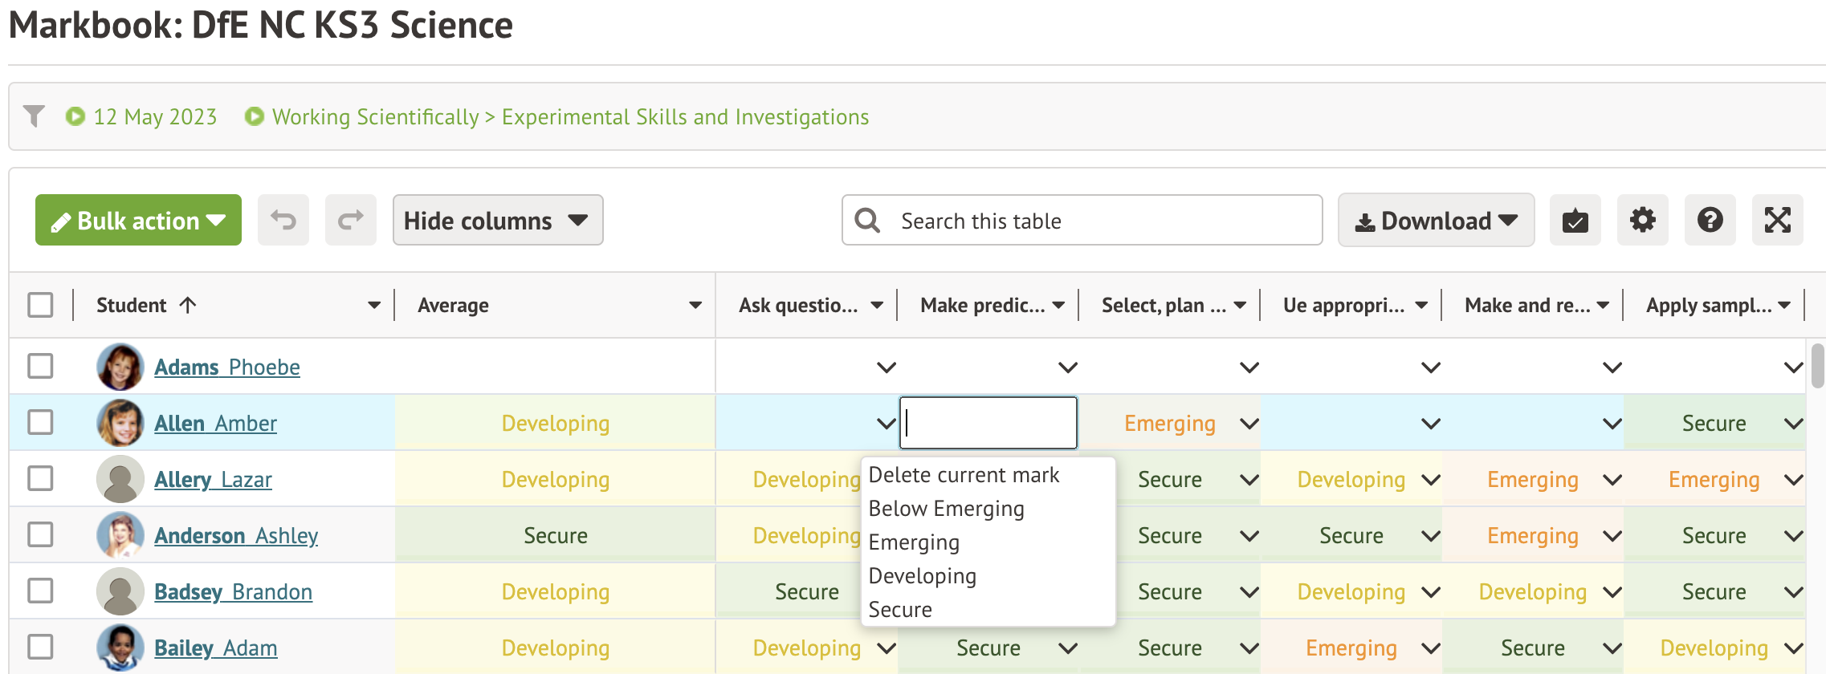The height and width of the screenshot is (674, 1826).
Task: Select the checkbox for Anderson Ashley
Action: pyautogui.click(x=40, y=535)
